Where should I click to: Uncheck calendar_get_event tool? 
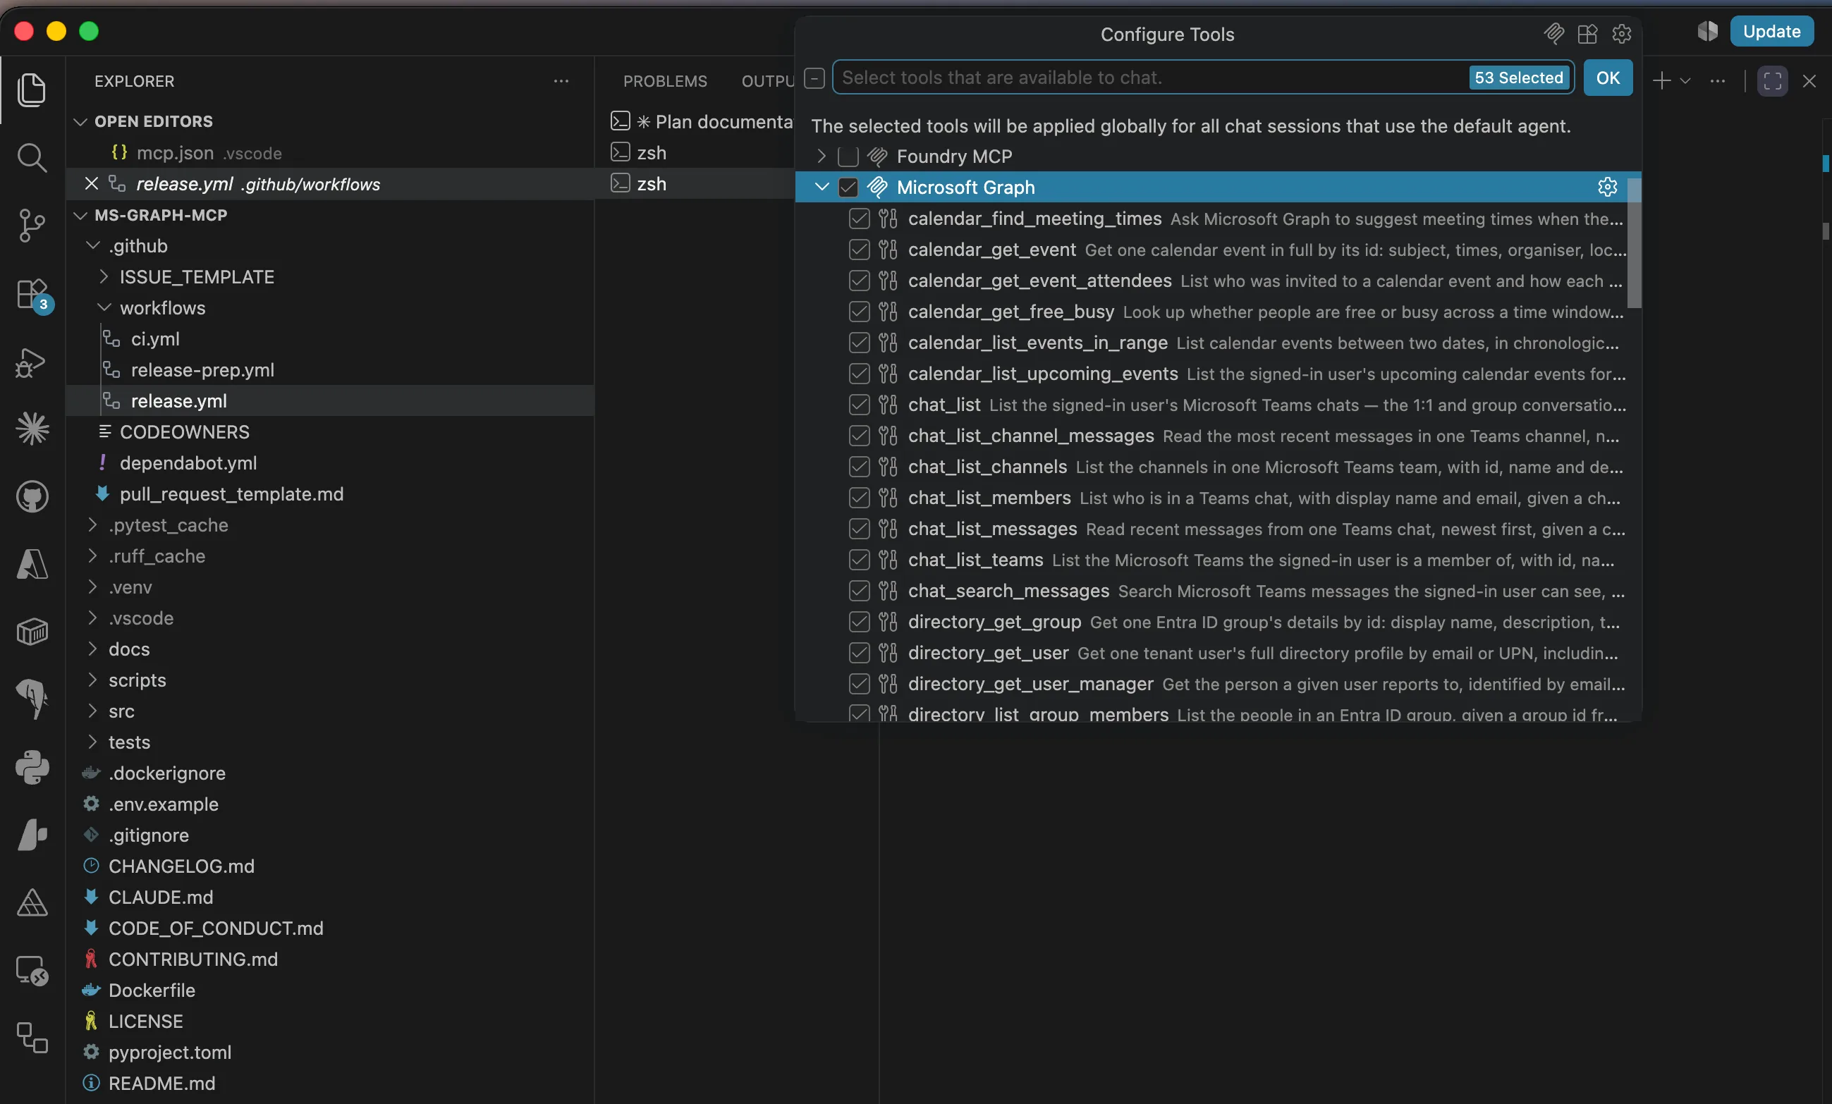click(x=859, y=249)
